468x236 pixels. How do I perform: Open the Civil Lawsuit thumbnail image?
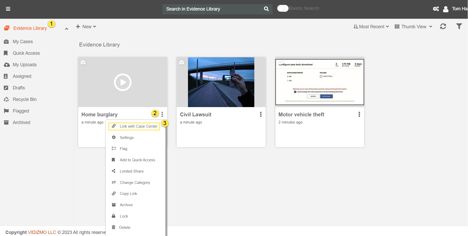(x=221, y=82)
